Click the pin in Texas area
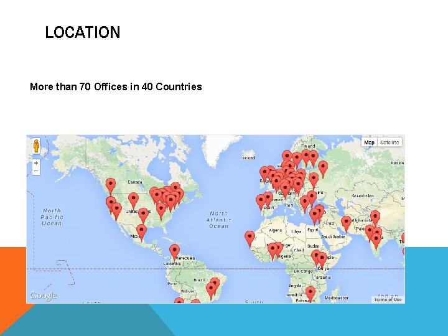The image size is (448, 336). [144, 217]
